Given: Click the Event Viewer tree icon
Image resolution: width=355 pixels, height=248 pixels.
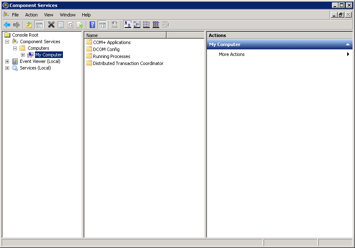Looking at the screenshot, I should [x=15, y=61].
